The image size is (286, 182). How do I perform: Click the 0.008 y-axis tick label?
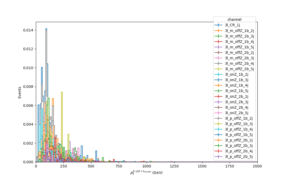coord(28,87)
